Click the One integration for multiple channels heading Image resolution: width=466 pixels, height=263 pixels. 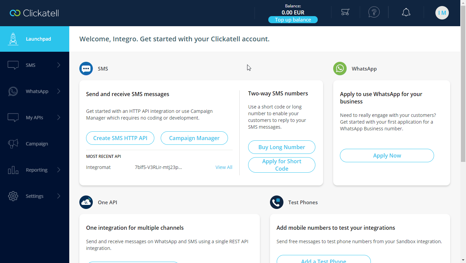coord(135,228)
